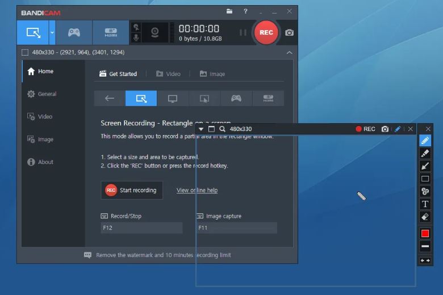
Task: Switch to the Image tab in Home
Action: [x=212, y=74]
